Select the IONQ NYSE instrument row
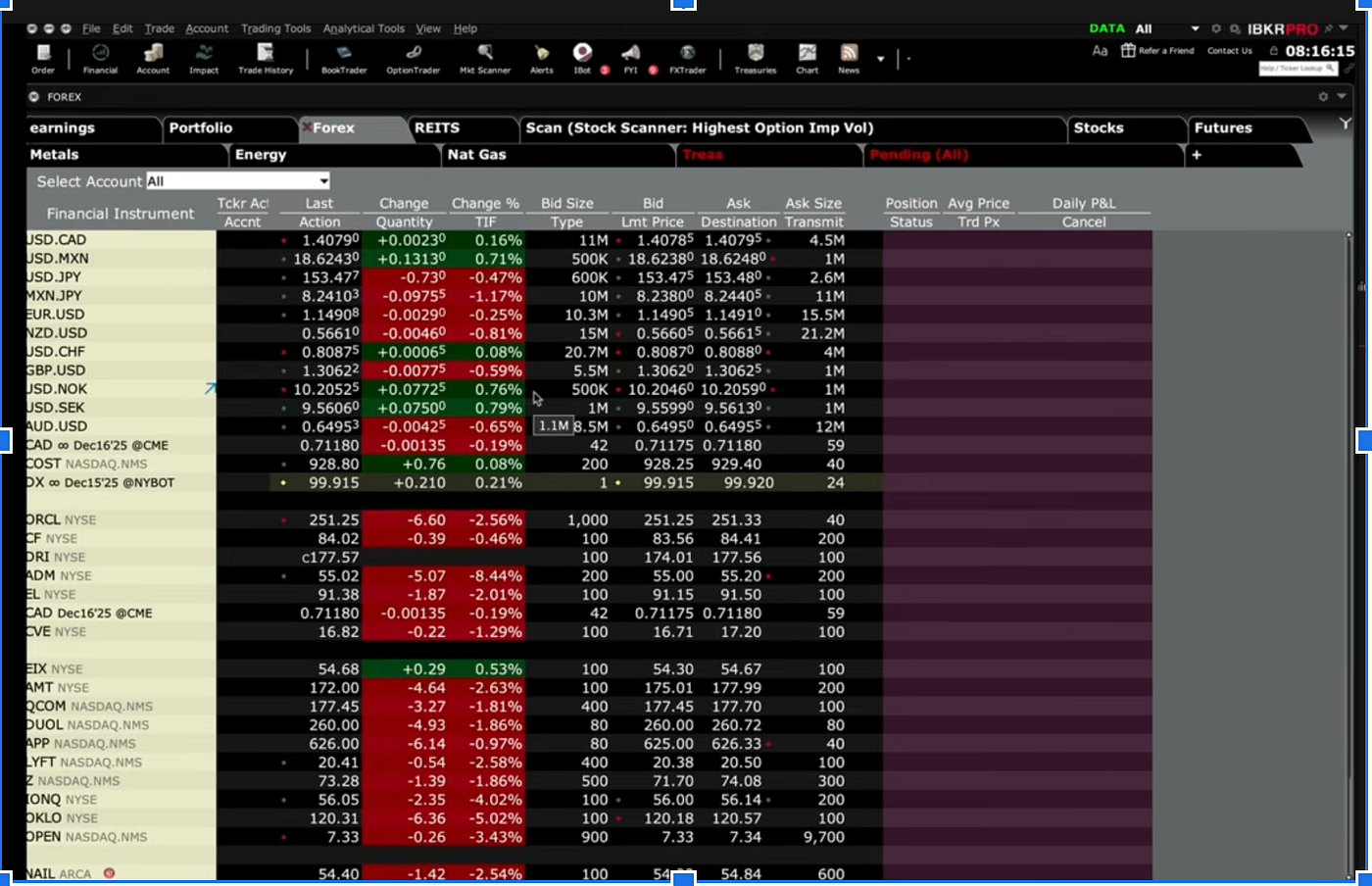 (x=455, y=800)
